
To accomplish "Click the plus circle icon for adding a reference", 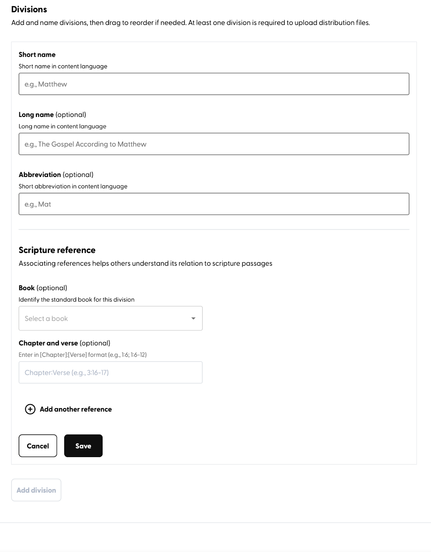I will pyautogui.click(x=30, y=409).
